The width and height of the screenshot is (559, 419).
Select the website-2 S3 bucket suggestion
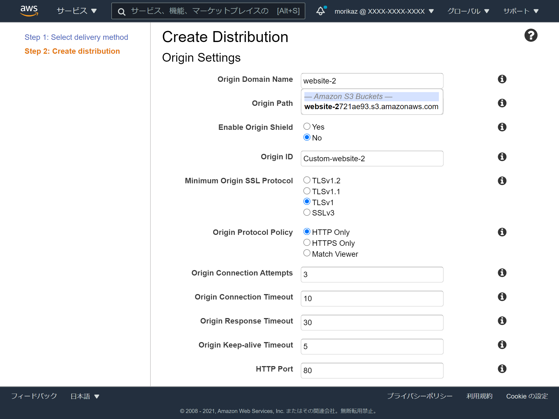click(371, 106)
